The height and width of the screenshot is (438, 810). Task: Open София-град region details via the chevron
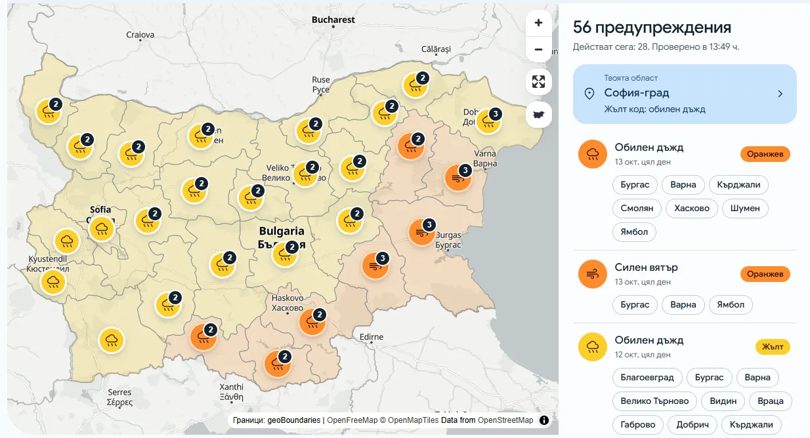point(780,94)
